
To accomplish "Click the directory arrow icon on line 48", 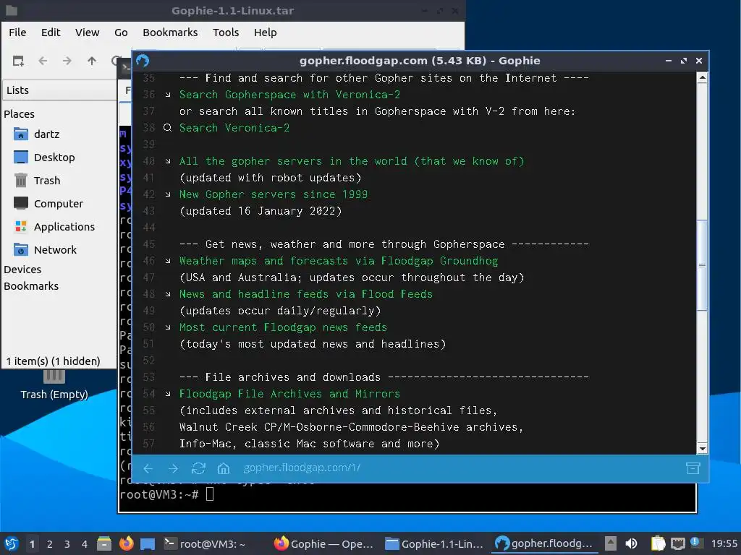I will click(x=168, y=294).
